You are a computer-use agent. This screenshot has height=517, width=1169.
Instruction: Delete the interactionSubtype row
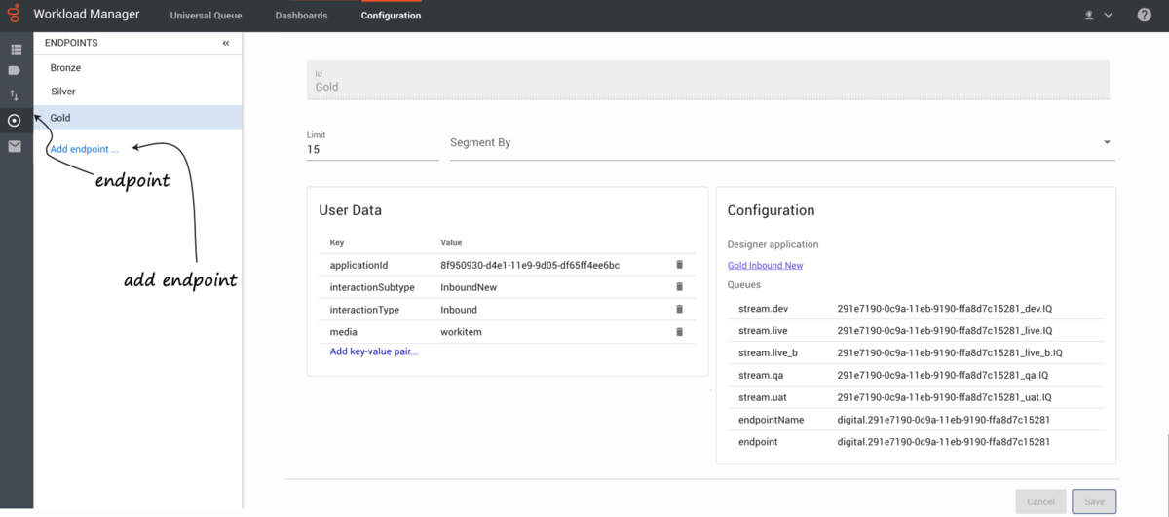pos(679,287)
